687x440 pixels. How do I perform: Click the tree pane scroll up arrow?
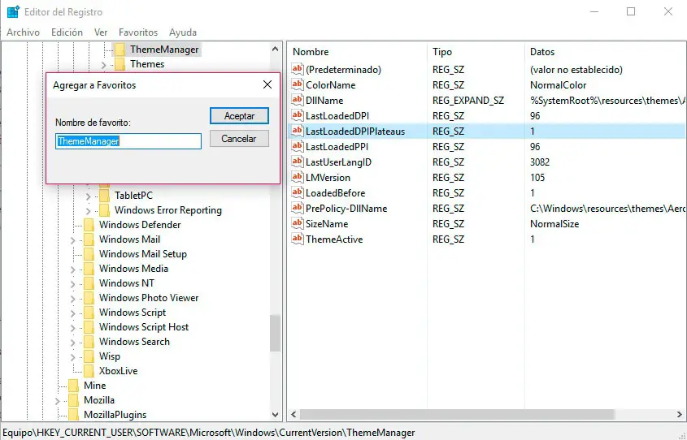pos(275,49)
